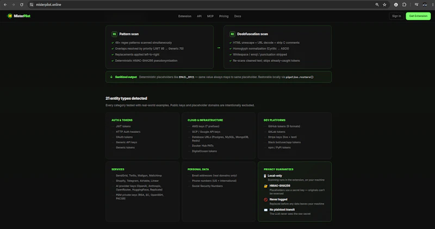Click the EMAIL_8921 placeholder code
Screen dimensions: 435x229
[x=187, y=77]
